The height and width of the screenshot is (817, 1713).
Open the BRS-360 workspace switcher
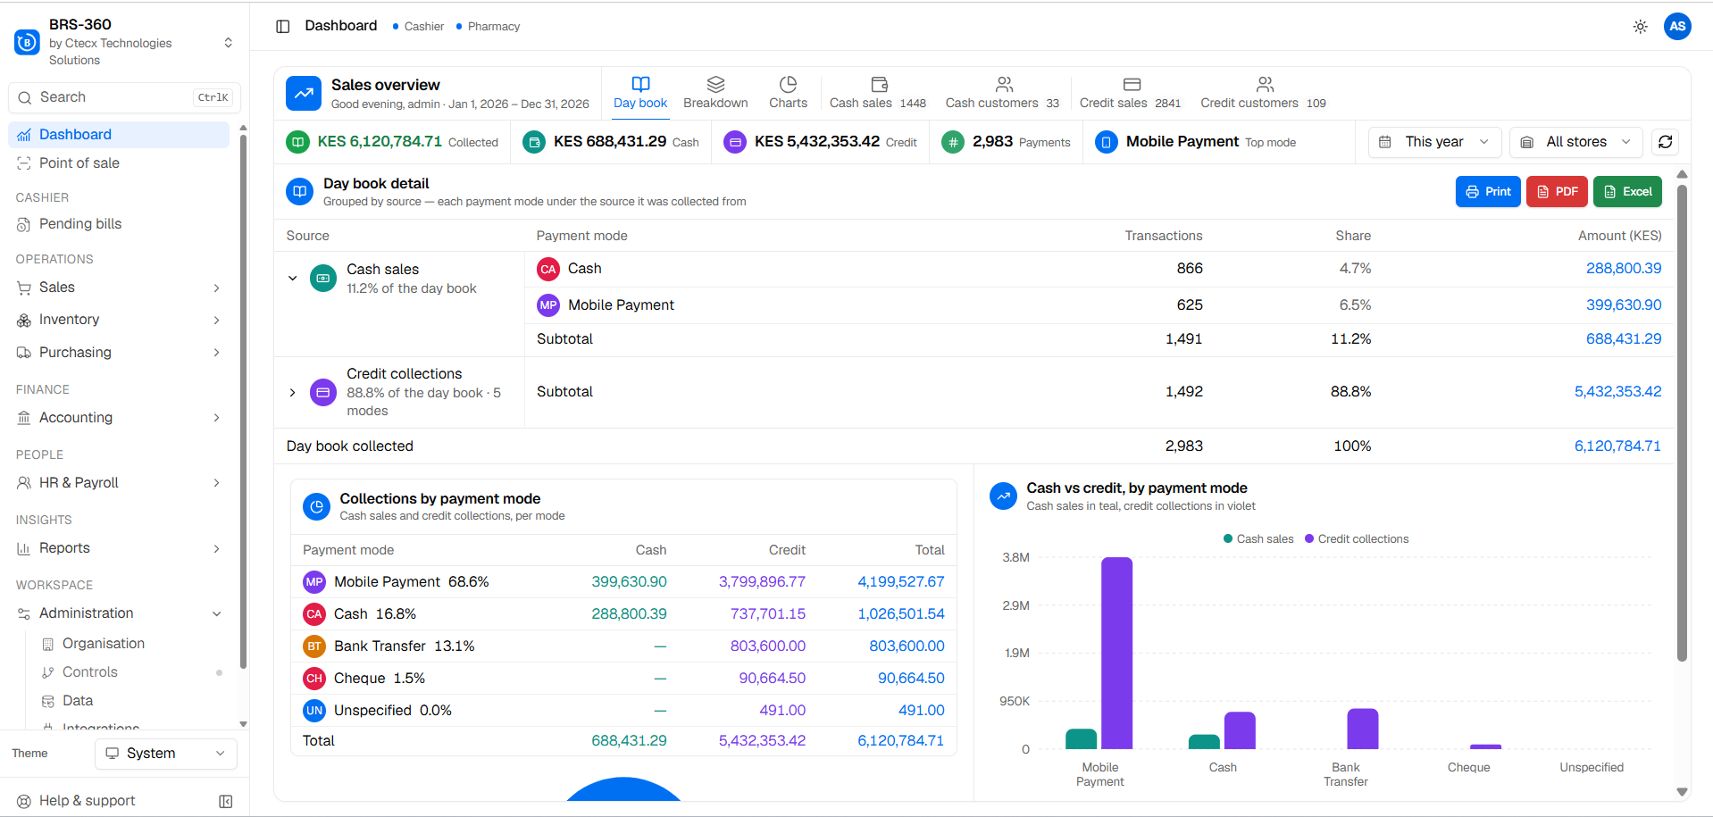pyautogui.click(x=124, y=42)
